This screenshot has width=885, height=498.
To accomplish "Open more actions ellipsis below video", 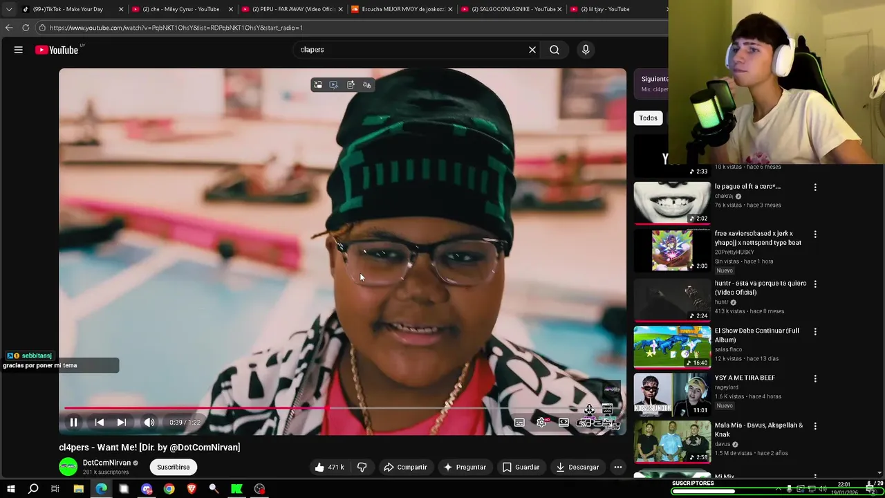I will [x=618, y=468].
